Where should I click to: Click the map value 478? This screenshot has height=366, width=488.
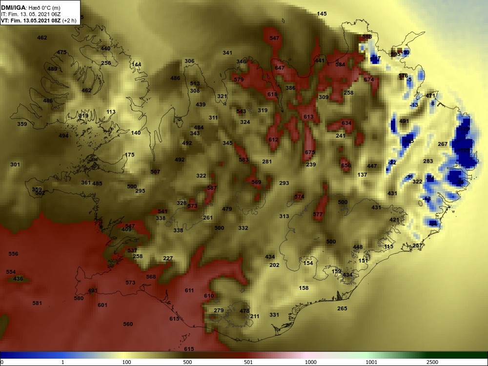[244, 311]
